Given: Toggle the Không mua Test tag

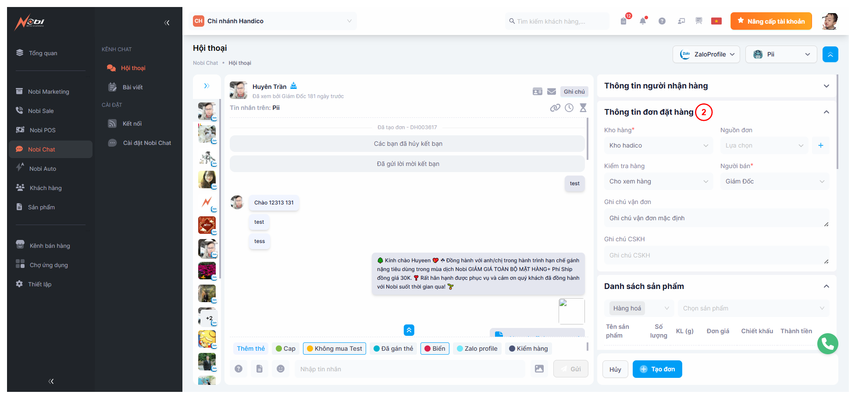Looking at the screenshot, I should pos(334,349).
